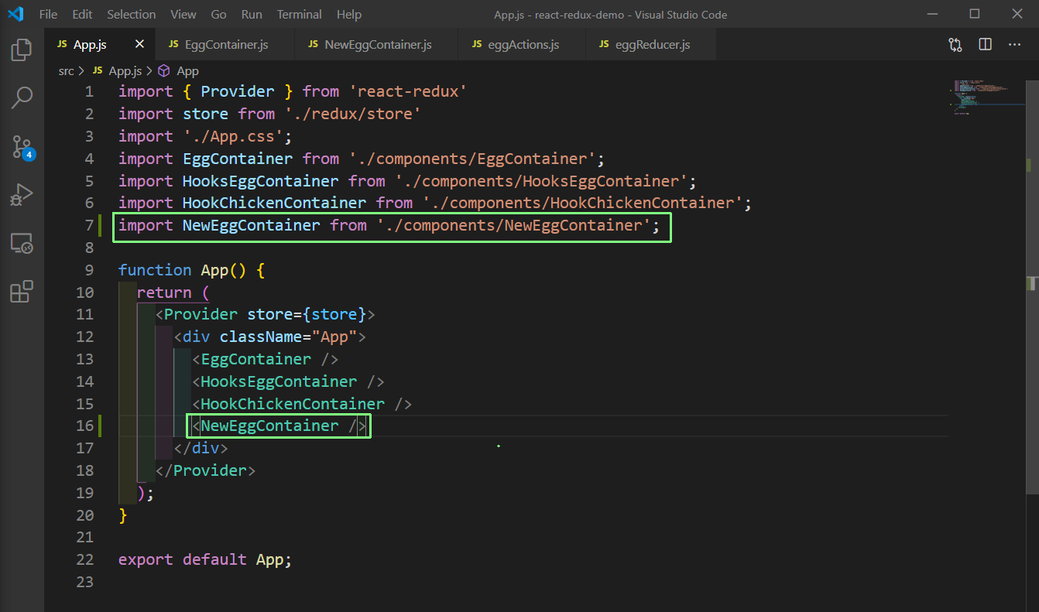1039x612 pixels.
Task: Click the window title text
Action: [610, 15]
